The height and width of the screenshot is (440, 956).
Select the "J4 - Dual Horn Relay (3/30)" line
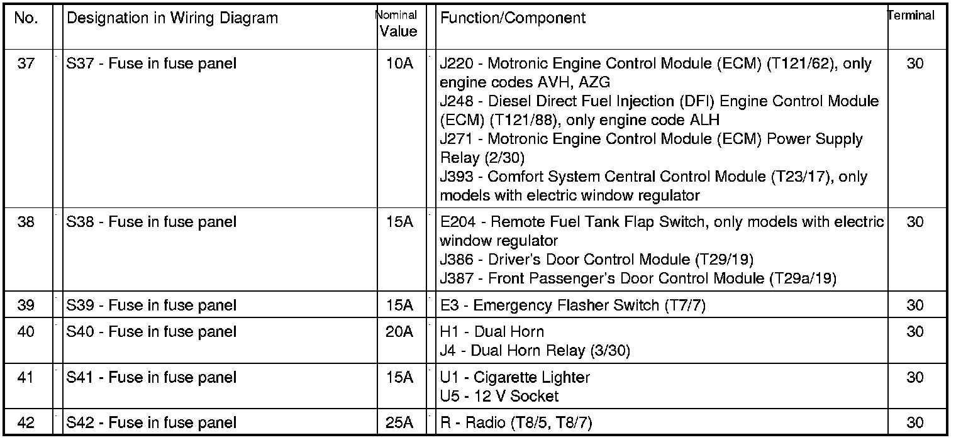[x=535, y=351]
